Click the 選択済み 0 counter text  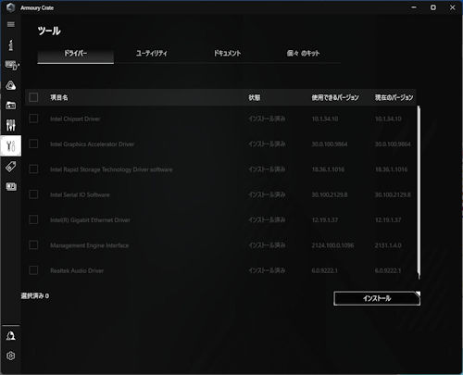pos(35,295)
